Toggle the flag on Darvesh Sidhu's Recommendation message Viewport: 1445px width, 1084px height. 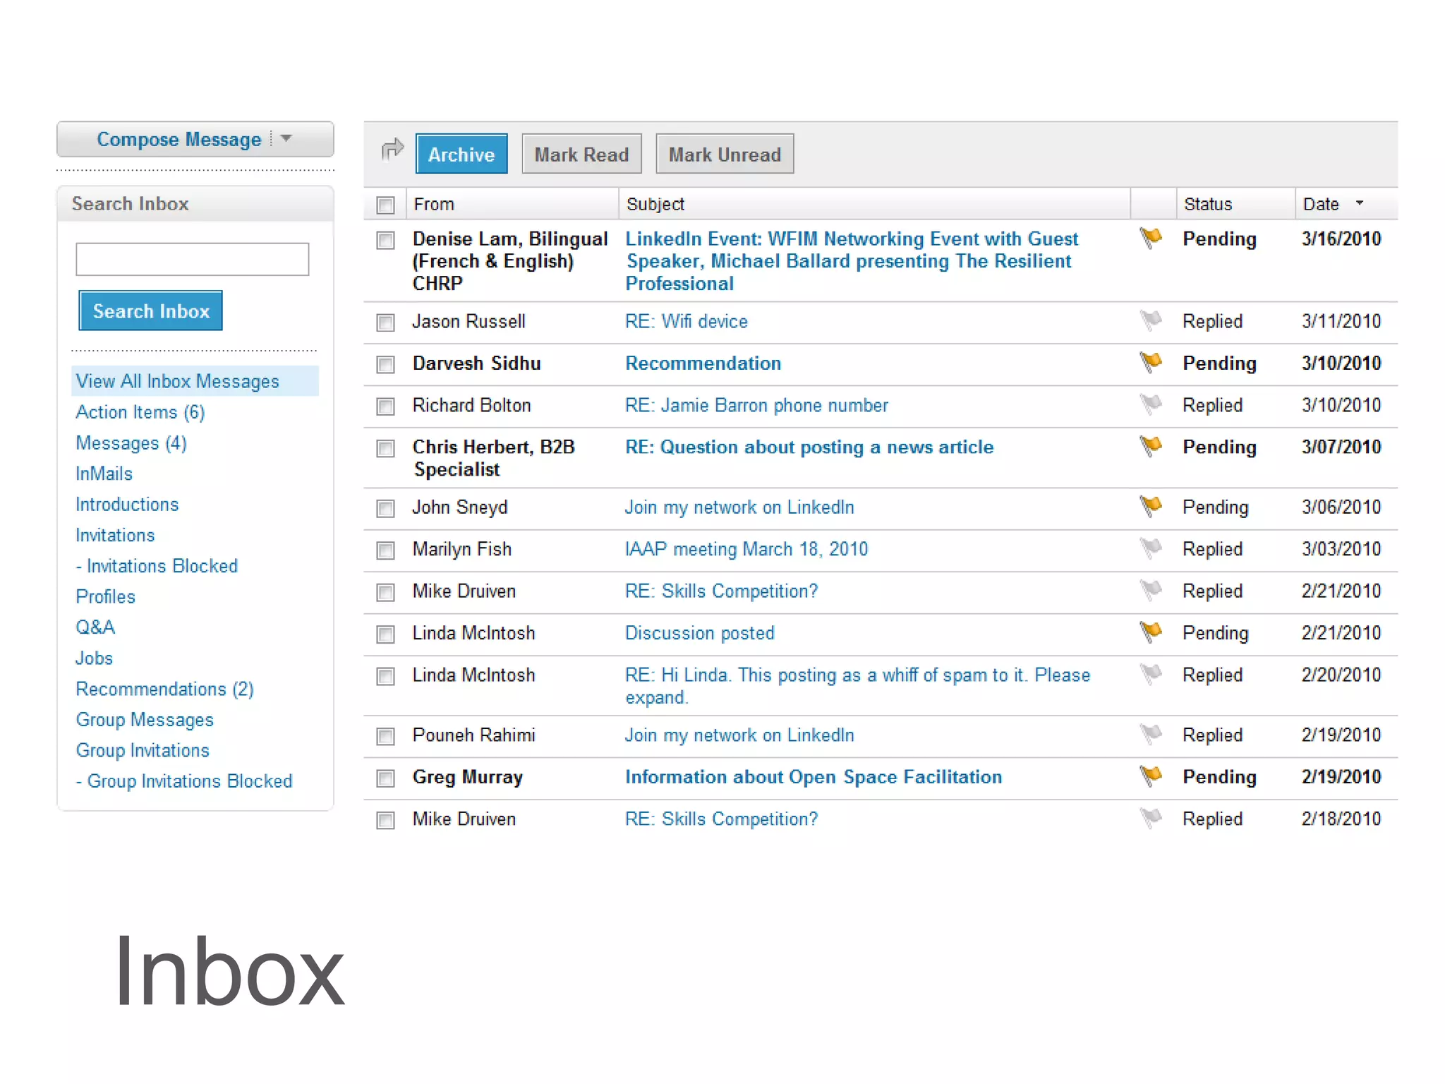pos(1151,363)
